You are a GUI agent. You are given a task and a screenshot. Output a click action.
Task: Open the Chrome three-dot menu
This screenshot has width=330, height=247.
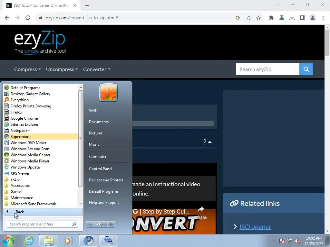[323, 18]
